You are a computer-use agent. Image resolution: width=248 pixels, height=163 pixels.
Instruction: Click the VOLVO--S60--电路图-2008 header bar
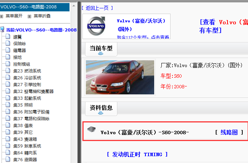[x=35, y=7]
